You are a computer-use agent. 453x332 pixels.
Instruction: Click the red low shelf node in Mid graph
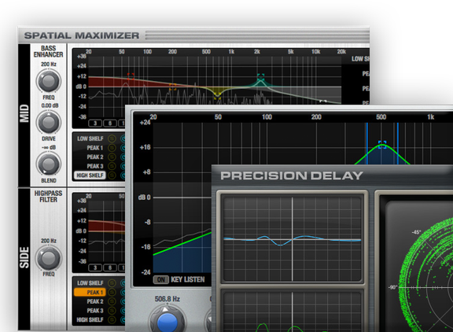coord(131,76)
